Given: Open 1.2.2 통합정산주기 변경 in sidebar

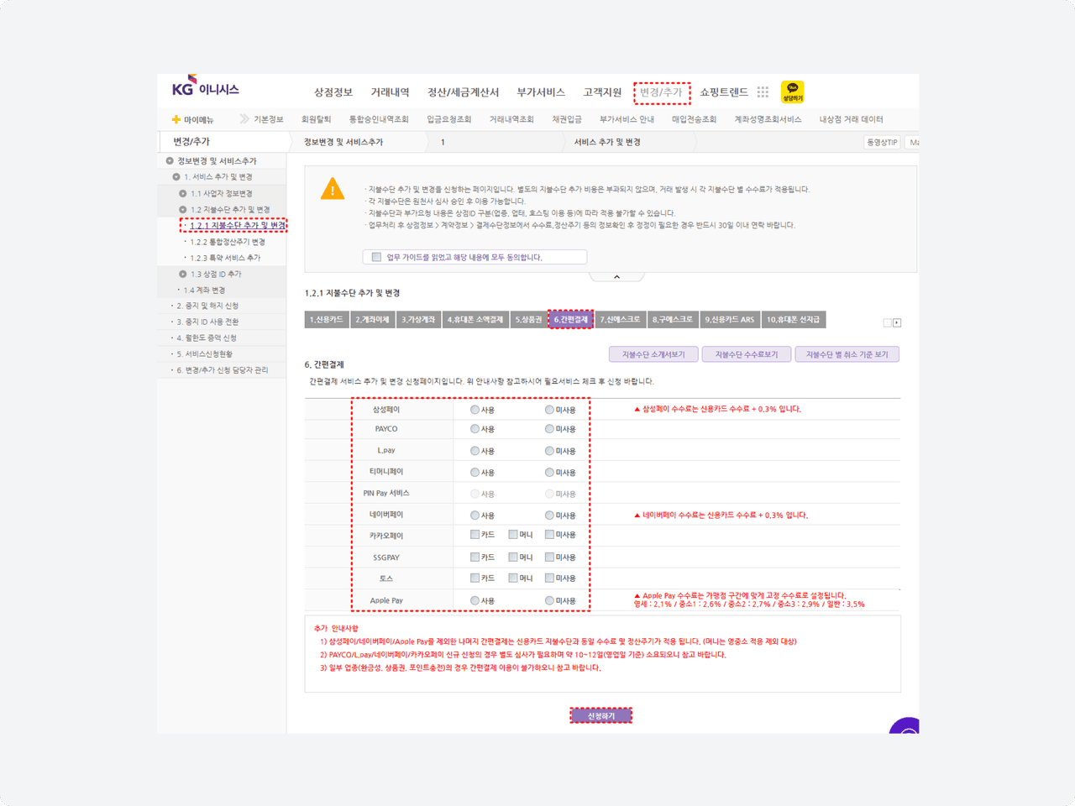Looking at the screenshot, I should [227, 242].
